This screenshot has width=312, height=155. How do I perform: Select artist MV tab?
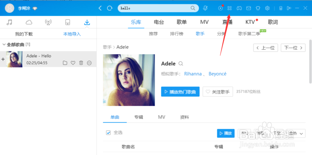(x=162, y=117)
